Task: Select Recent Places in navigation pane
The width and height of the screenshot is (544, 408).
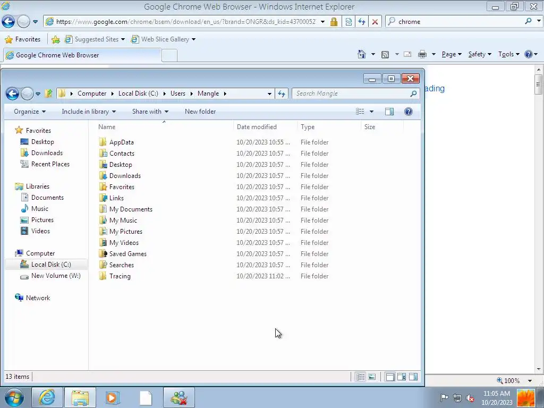Action: click(x=50, y=164)
